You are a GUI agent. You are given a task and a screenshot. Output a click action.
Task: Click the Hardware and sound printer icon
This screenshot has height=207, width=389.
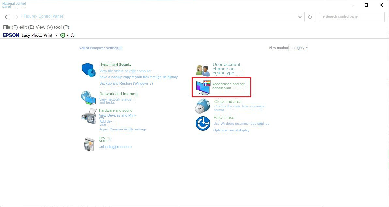pos(88,116)
